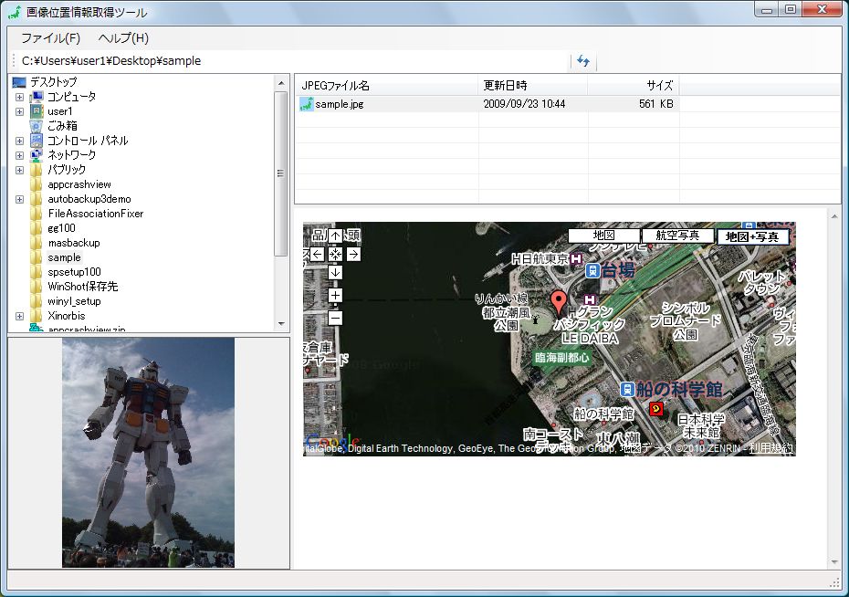Pan map down with arrow button
Image resolution: width=849 pixels, height=597 pixels.
pos(336,272)
